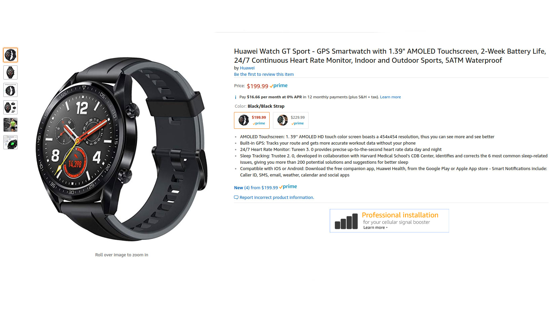The width and height of the screenshot is (556, 312).
Task: Open the sixth thumbnail with green watch face
Action: click(x=10, y=142)
